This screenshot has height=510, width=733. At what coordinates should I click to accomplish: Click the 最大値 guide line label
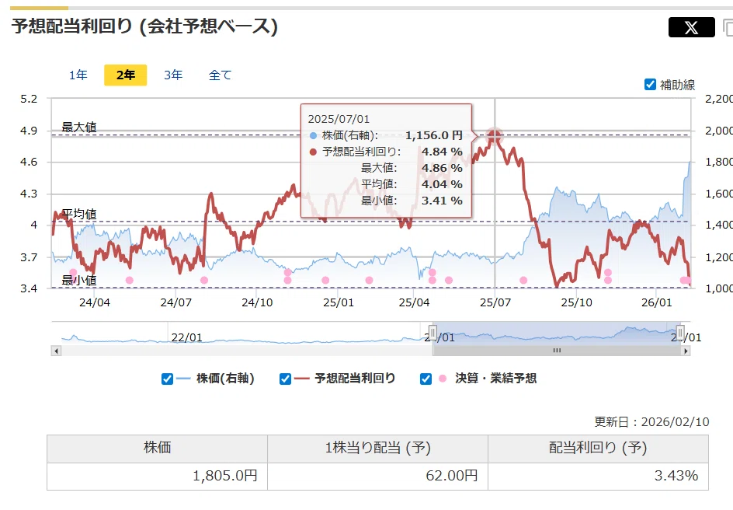click(x=79, y=127)
